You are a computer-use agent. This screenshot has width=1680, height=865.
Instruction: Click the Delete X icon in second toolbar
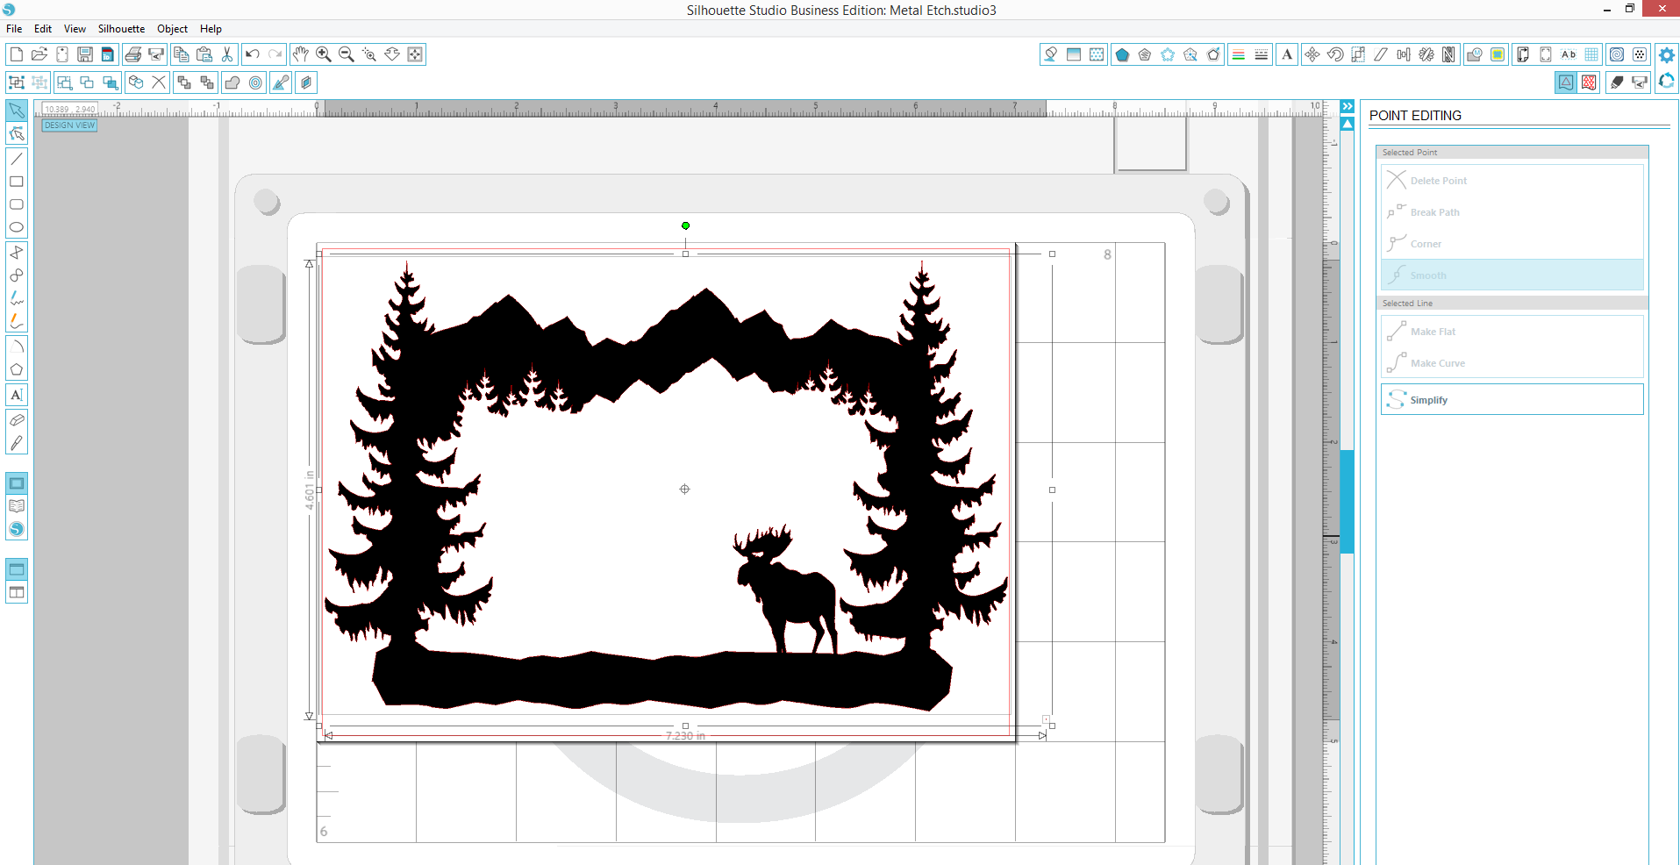(159, 82)
